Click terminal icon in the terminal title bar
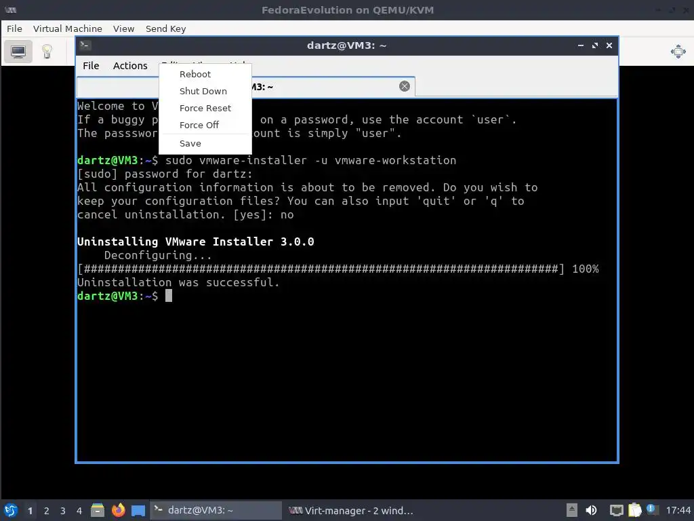The image size is (694, 521). click(x=85, y=45)
